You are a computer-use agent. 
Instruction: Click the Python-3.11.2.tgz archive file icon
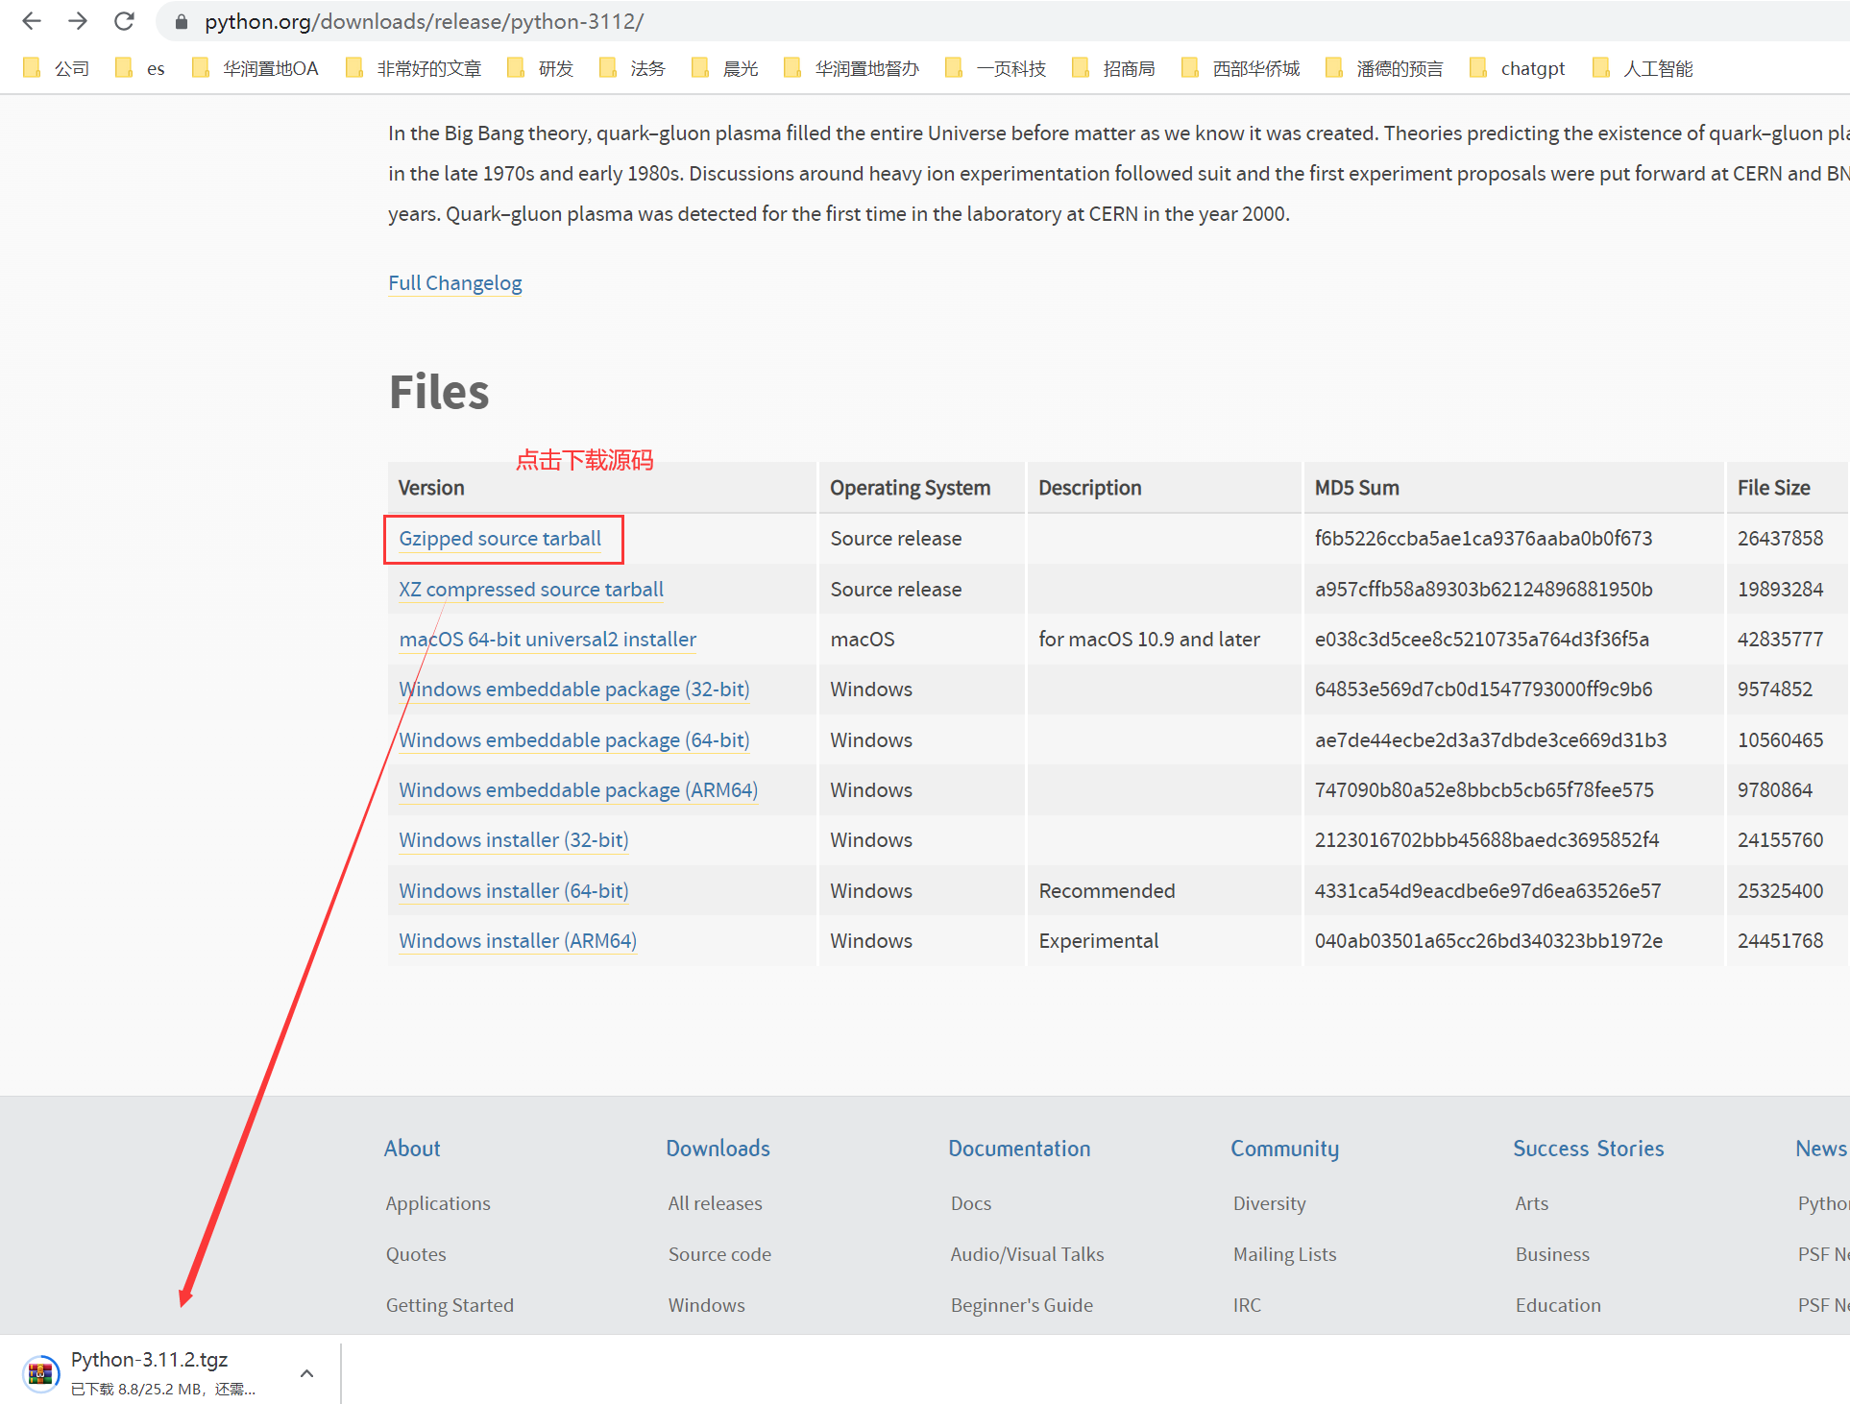click(x=40, y=1374)
